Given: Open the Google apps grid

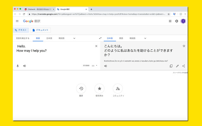Looking at the screenshot, I should point(170,21).
